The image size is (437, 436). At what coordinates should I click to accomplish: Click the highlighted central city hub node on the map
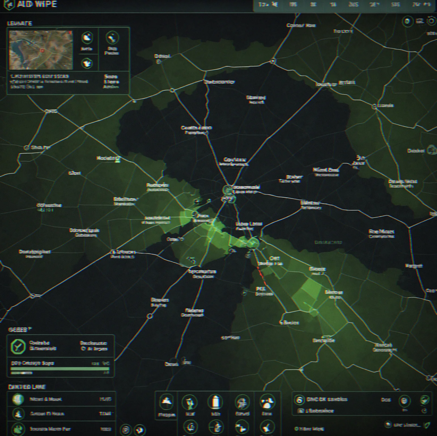[228, 190]
